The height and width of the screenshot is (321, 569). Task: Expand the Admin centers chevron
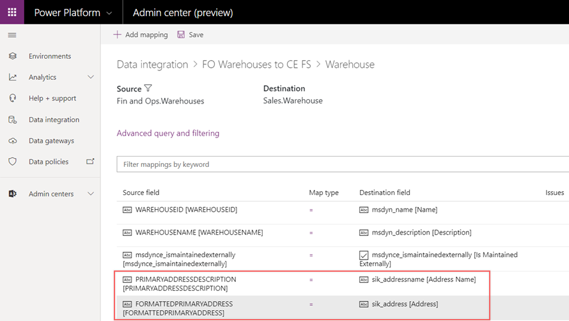point(90,194)
